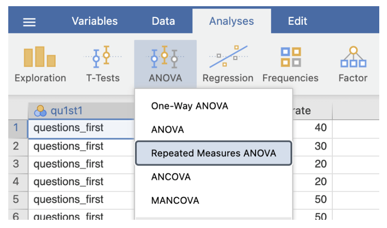
Task: Open the Factor analyses icon
Action: click(x=353, y=64)
